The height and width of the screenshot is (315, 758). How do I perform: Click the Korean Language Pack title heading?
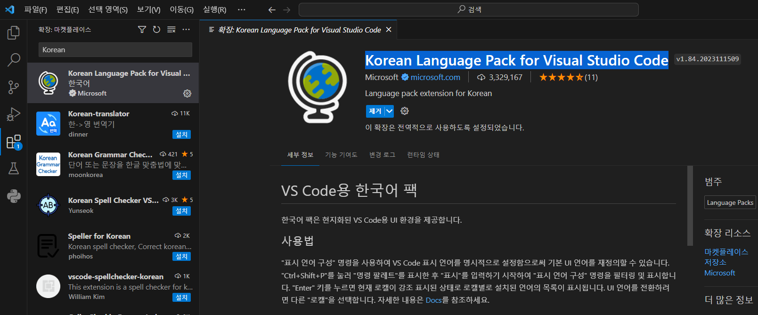click(x=517, y=60)
